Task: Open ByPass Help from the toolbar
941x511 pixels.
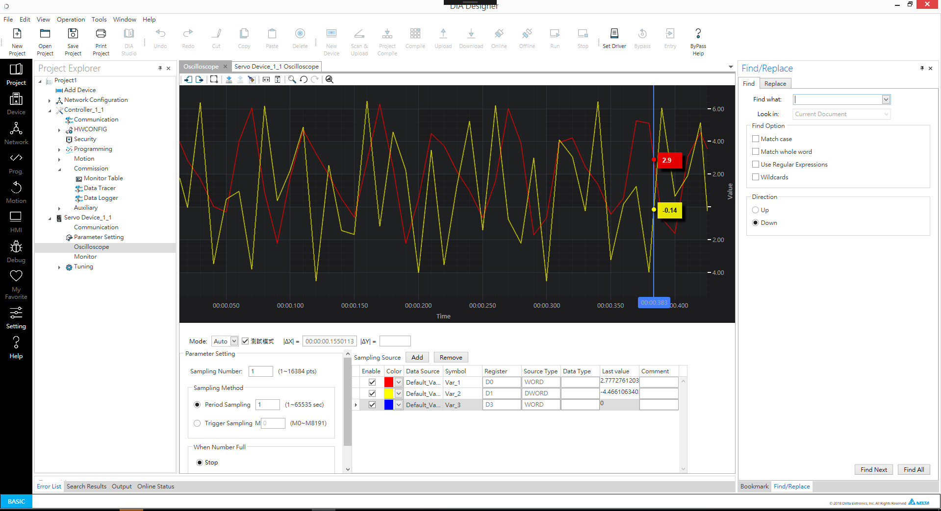Action: [x=698, y=41]
